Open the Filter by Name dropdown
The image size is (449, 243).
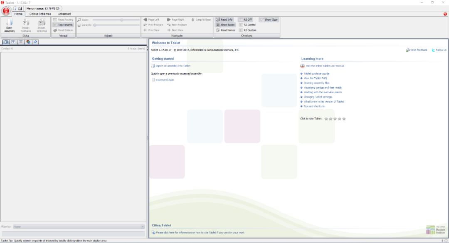tap(79, 227)
